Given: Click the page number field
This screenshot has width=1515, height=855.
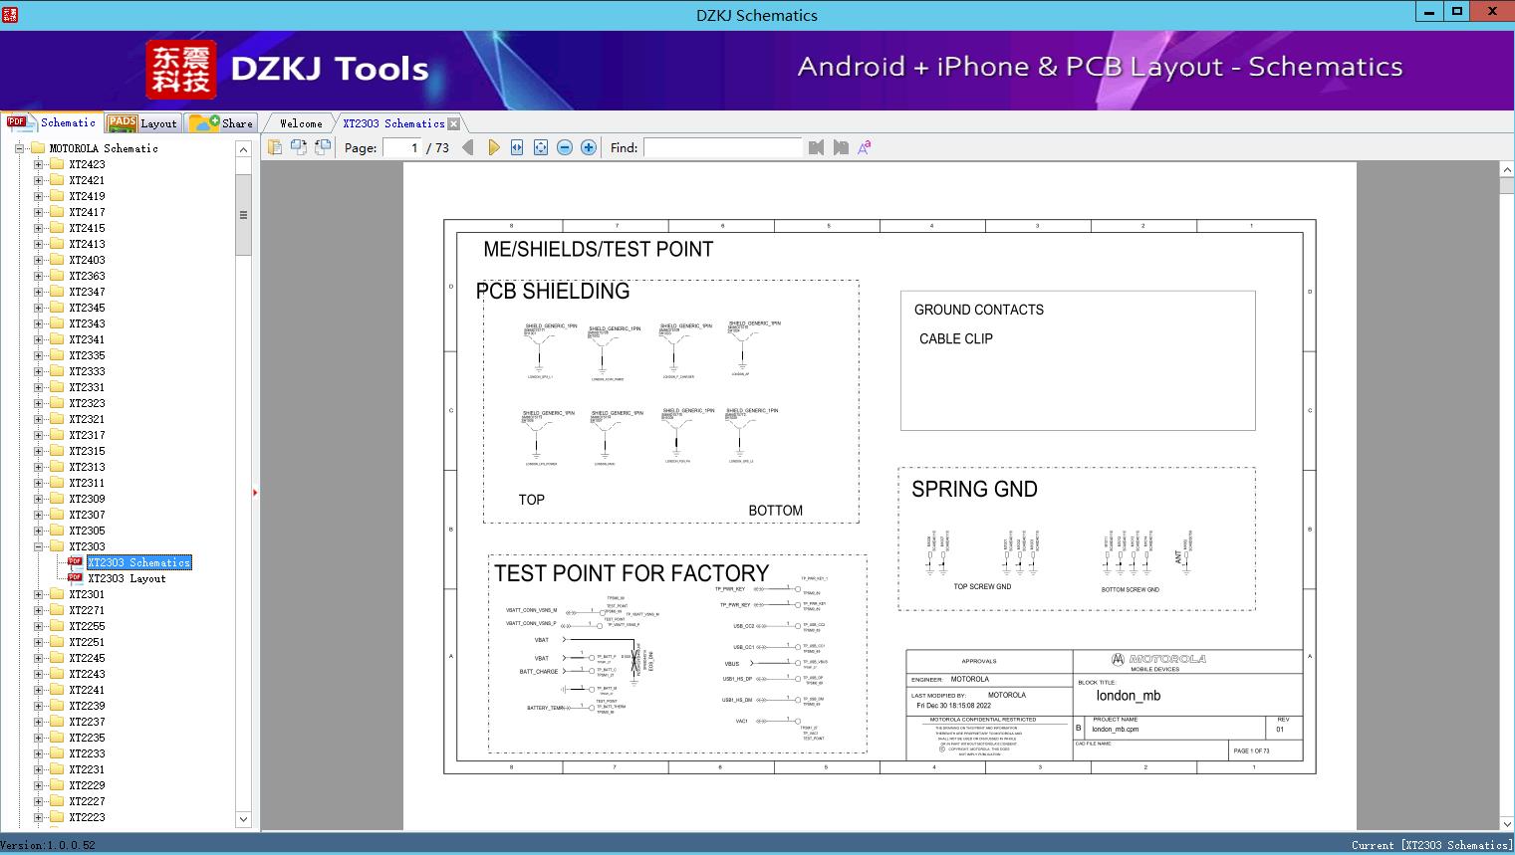Looking at the screenshot, I should (x=402, y=147).
